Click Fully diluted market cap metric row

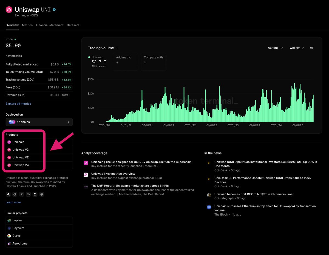(x=39, y=64)
